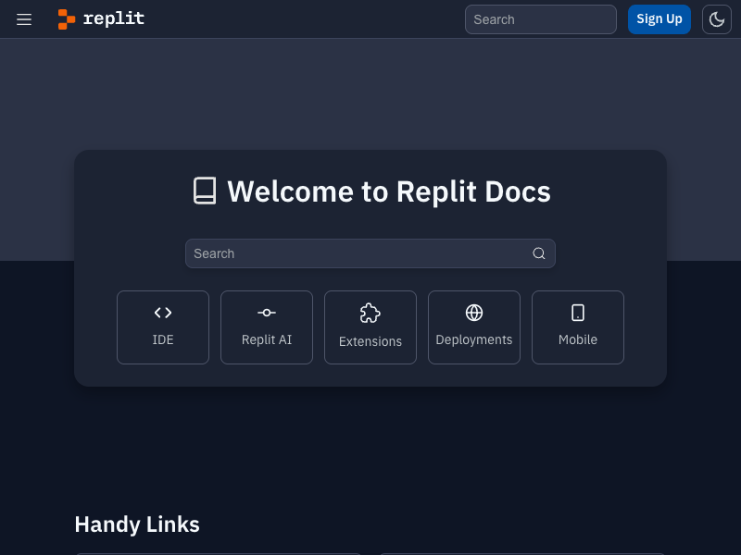741x555 pixels.
Task: Open the hamburger navigation menu
Action: tap(24, 19)
